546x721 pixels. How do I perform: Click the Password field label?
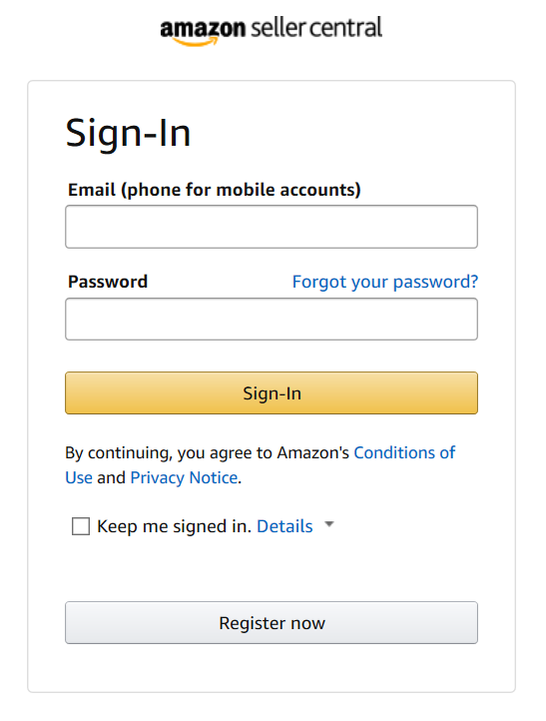108,282
